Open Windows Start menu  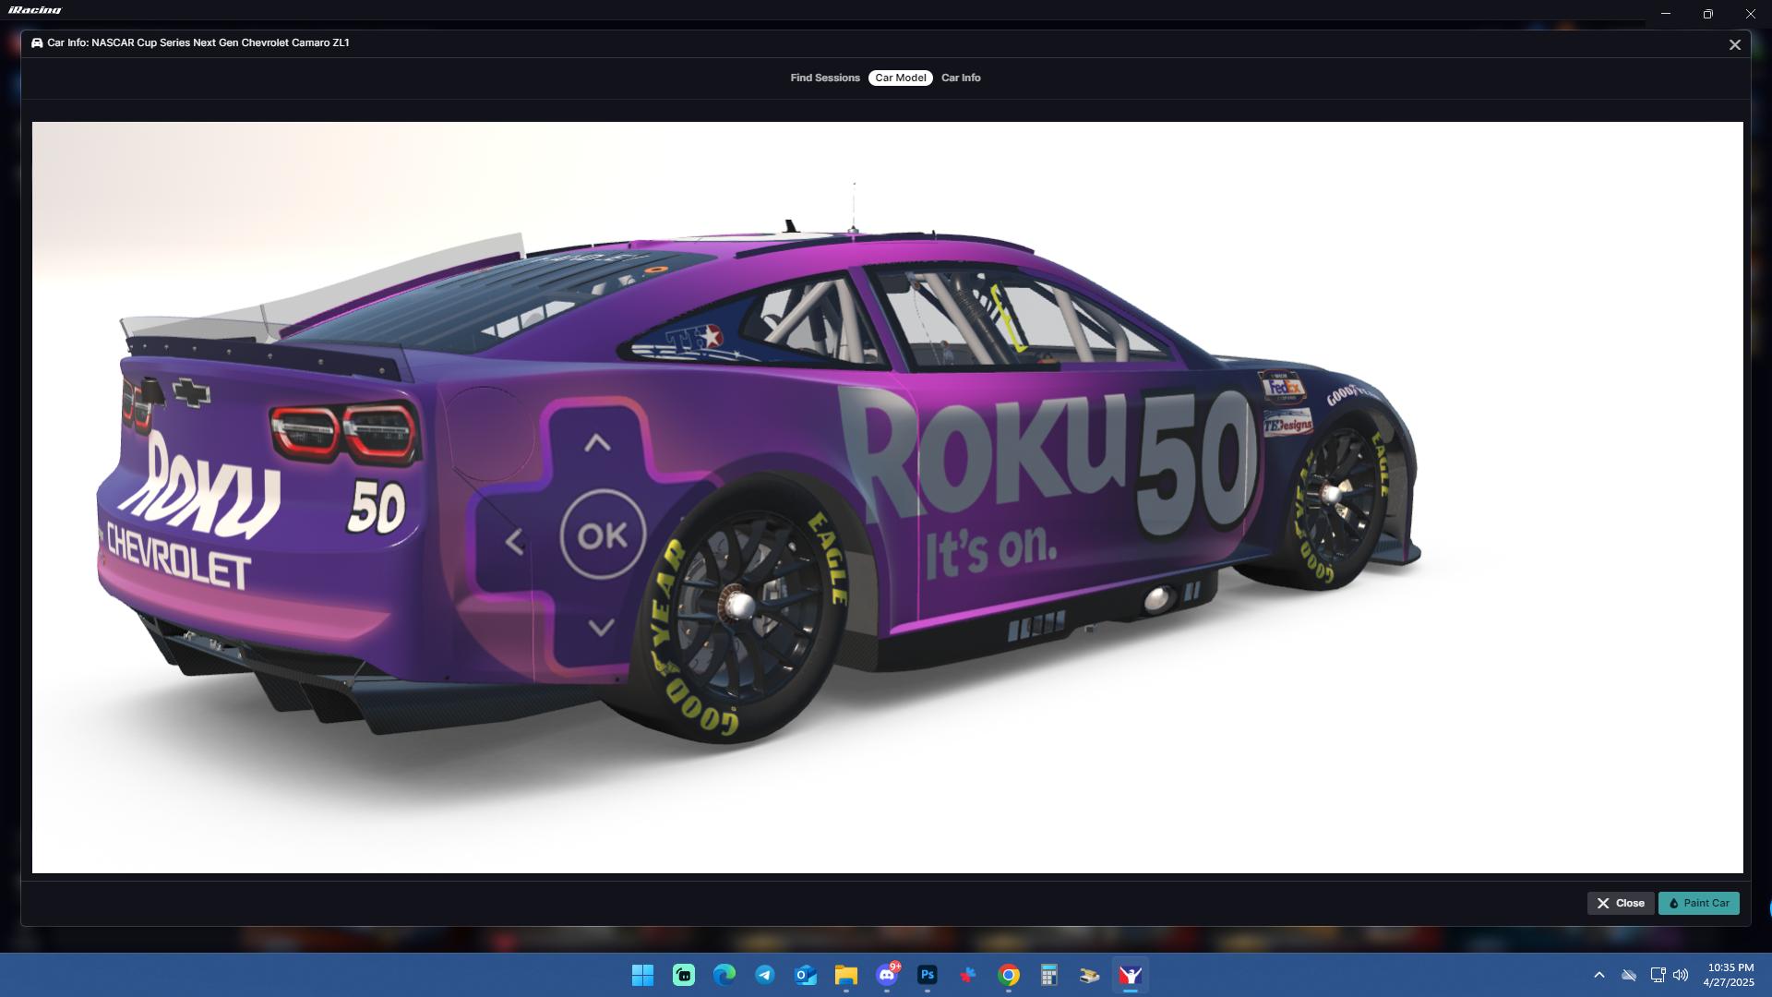(x=642, y=975)
